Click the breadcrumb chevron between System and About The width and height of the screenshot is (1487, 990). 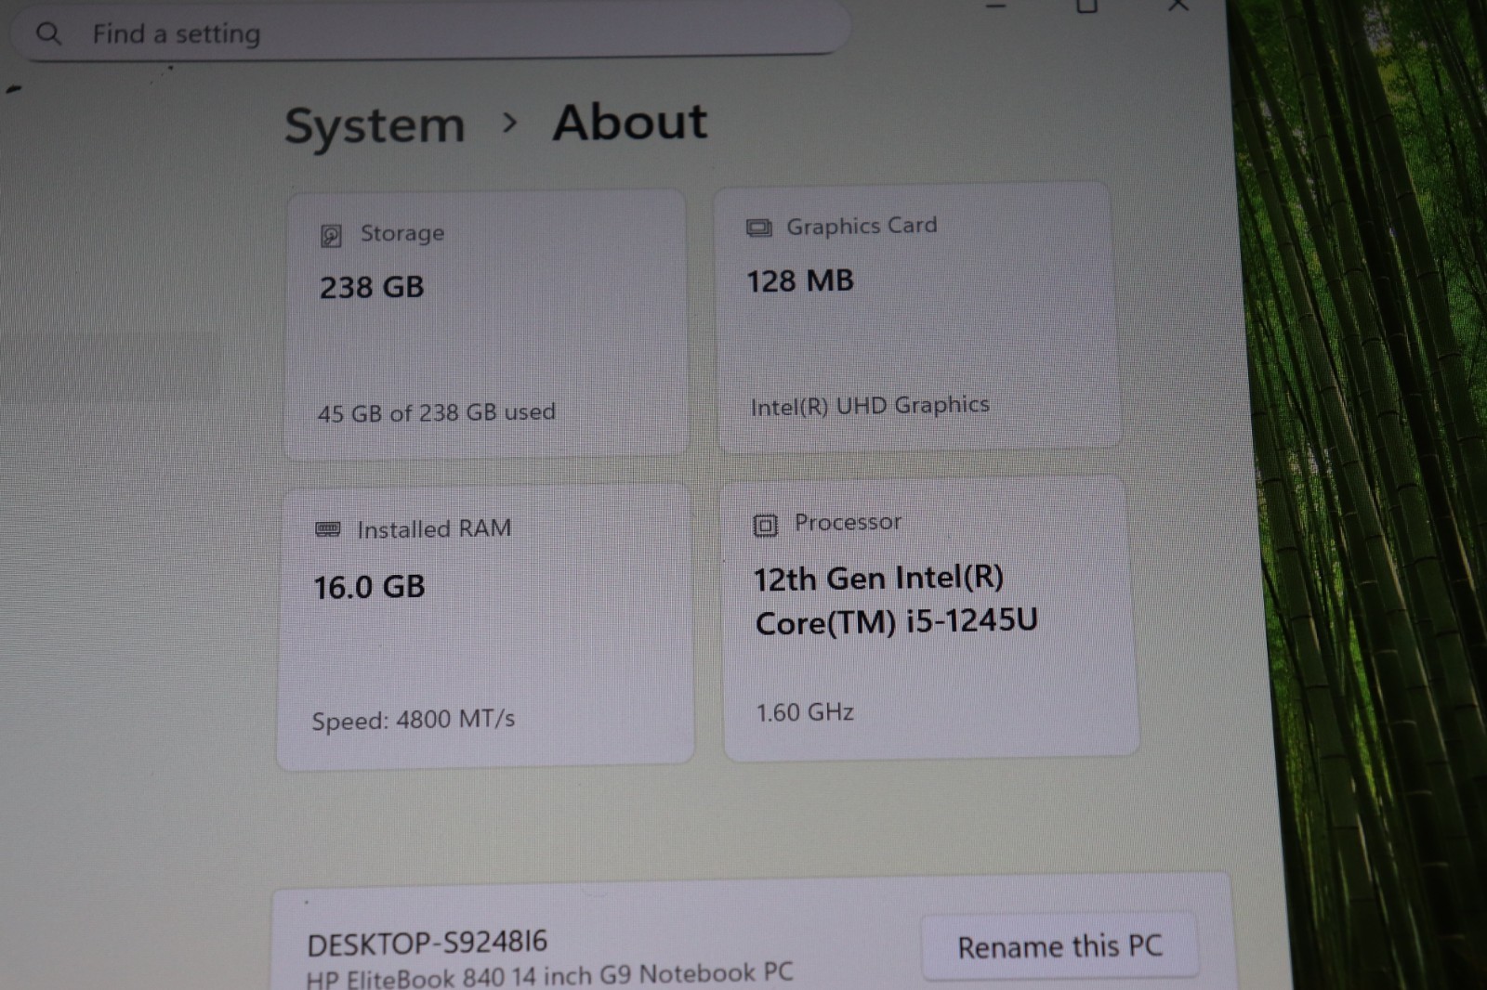pos(508,123)
